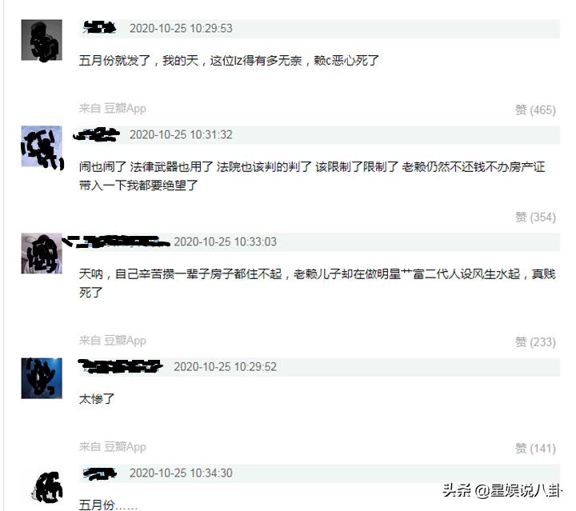Click 来自 豆瓣App under the 太惨了 comment

113,447
